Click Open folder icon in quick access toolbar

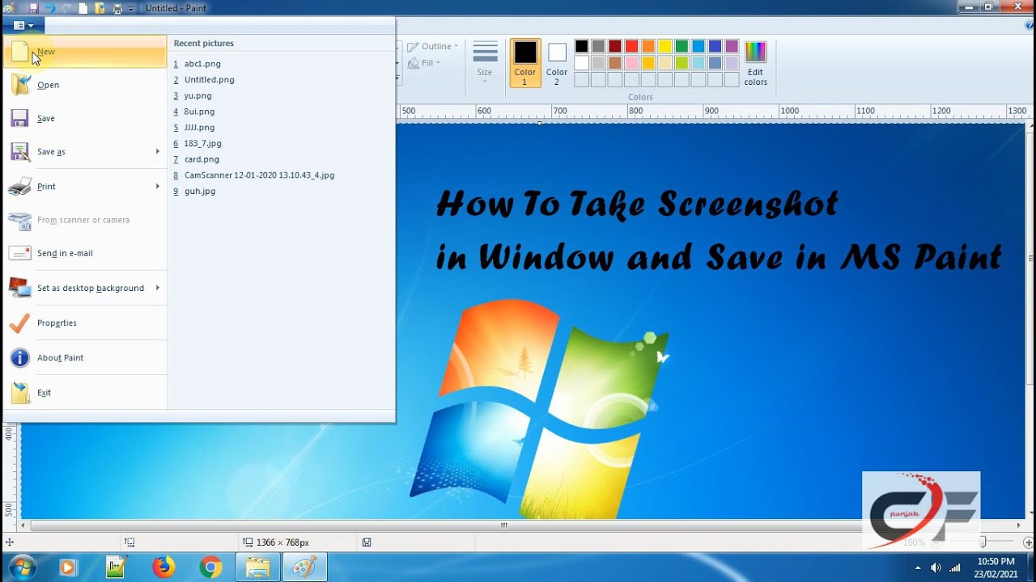click(x=100, y=8)
